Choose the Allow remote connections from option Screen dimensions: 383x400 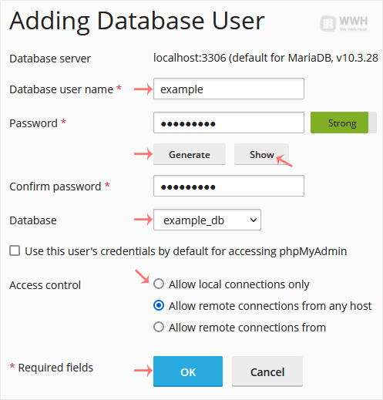[159, 328]
